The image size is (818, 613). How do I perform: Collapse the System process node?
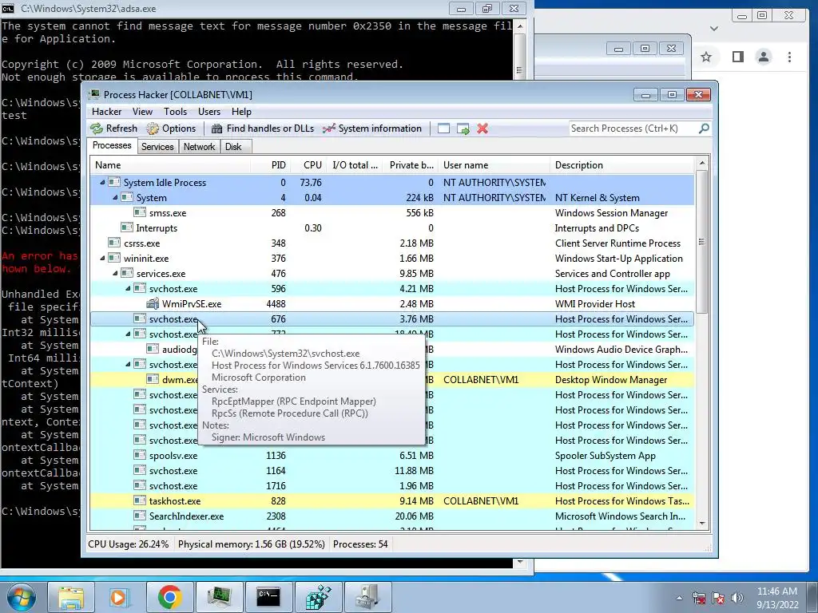115,198
